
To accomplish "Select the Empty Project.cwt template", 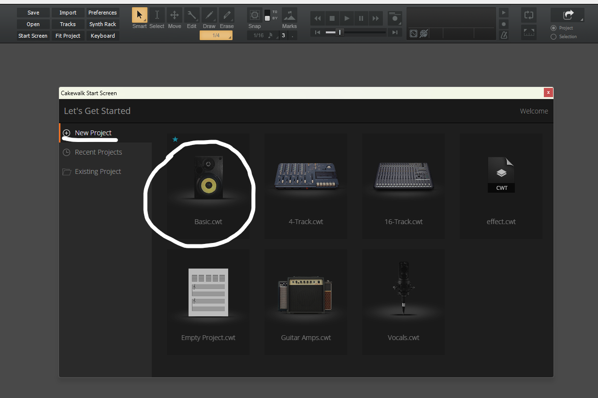I will 208,302.
